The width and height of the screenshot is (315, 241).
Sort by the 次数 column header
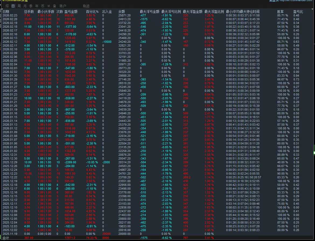(60, 12)
